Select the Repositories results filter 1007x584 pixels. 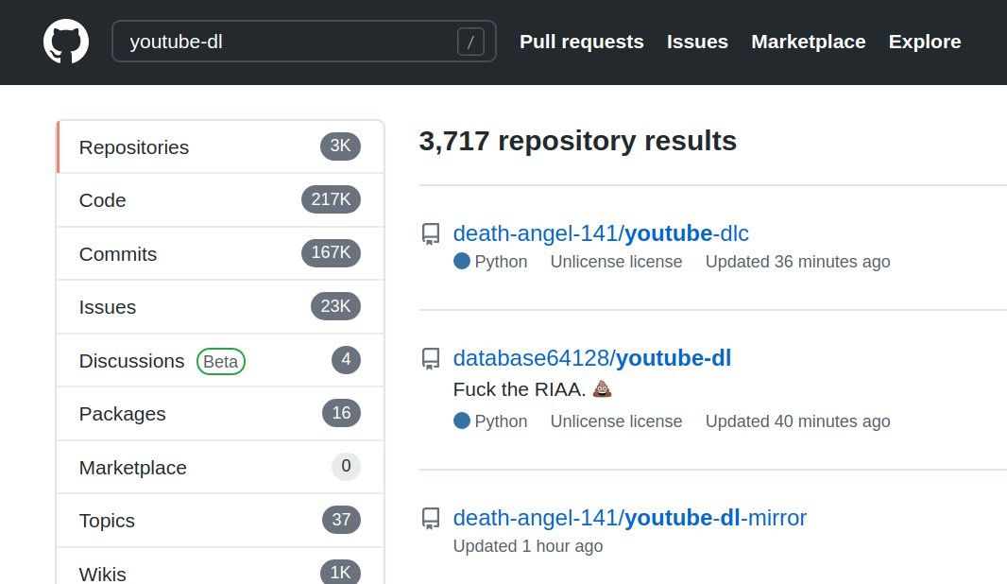[220, 147]
